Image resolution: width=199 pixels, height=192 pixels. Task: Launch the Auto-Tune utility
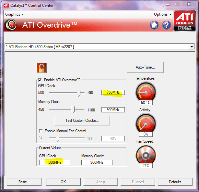[145, 67]
